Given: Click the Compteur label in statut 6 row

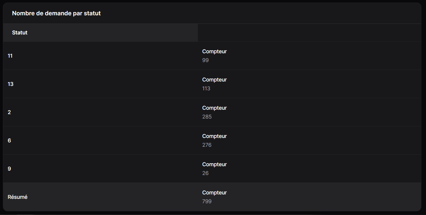Looking at the screenshot, I should coord(214,136).
